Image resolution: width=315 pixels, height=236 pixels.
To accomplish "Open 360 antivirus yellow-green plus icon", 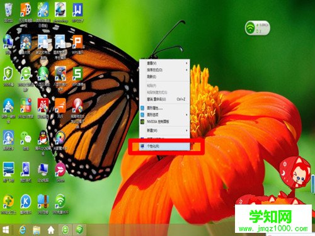I will click(x=8, y=201).
